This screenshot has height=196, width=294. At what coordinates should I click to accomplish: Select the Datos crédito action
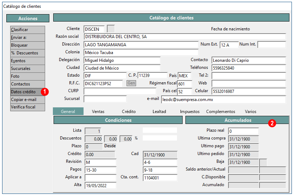tap(27, 92)
